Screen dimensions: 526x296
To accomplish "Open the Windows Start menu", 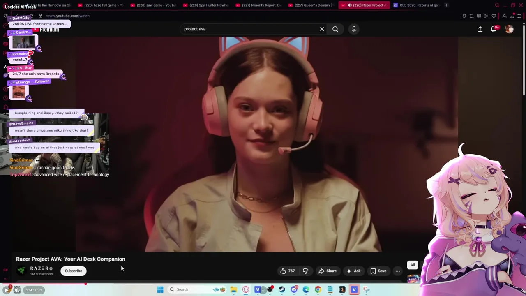I will tap(160, 289).
